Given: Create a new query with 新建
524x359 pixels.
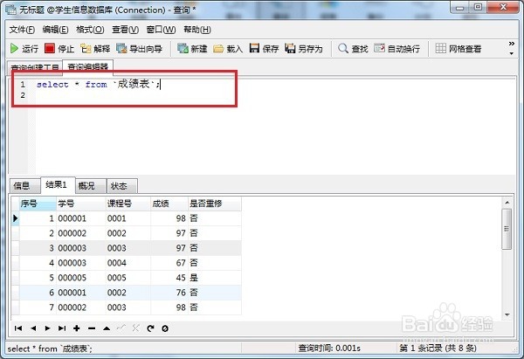Looking at the screenshot, I should coord(192,49).
